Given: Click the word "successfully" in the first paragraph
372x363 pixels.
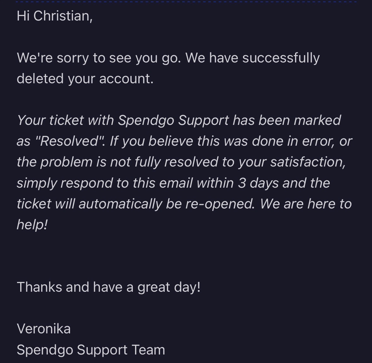Looking at the screenshot, I should click(281, 58).
